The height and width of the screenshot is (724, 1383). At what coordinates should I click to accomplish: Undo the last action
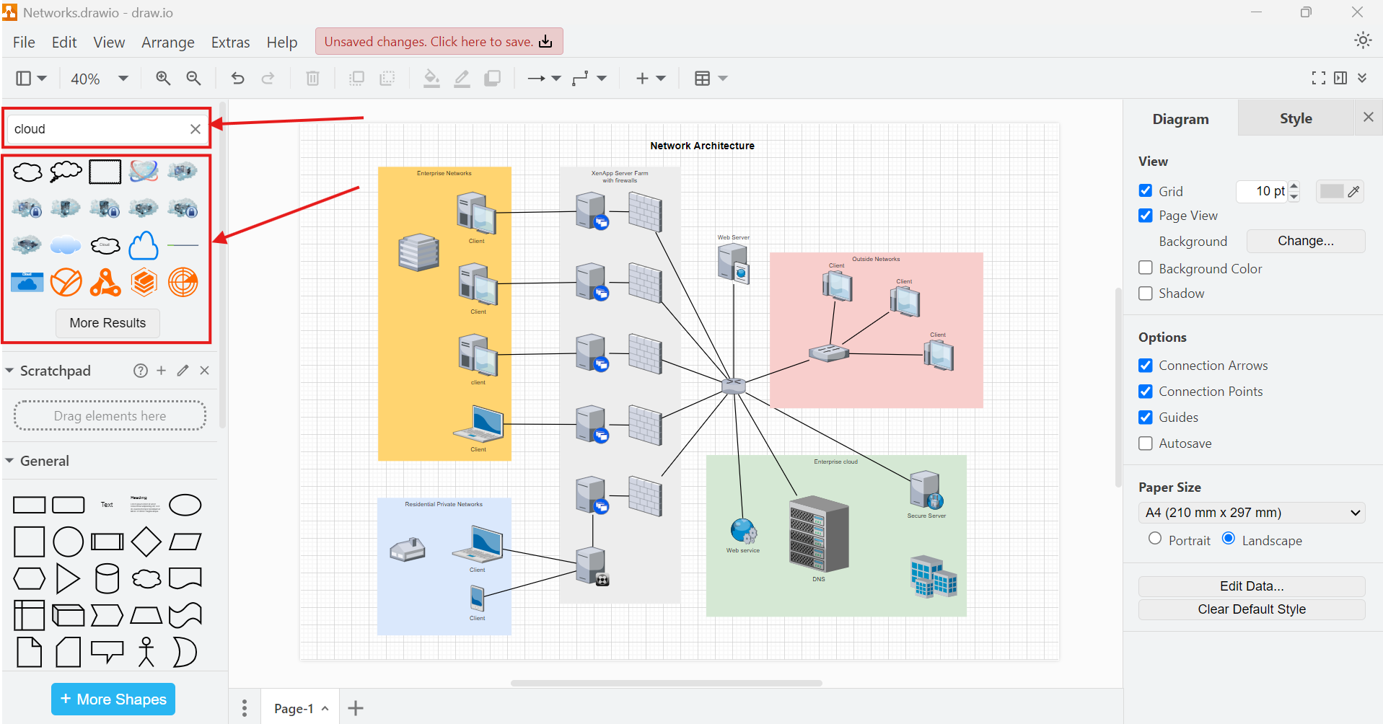tap(237, 78)
